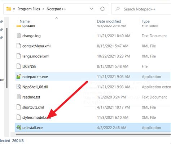The height and width of the screenshot is (144, 171).
Task: Click the Application type for uninstall.exe
Action: click(x=152, y=128)
